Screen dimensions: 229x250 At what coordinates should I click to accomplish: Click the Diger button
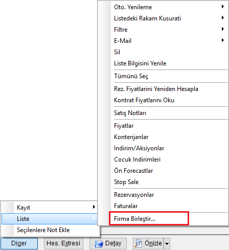point(19,243)
